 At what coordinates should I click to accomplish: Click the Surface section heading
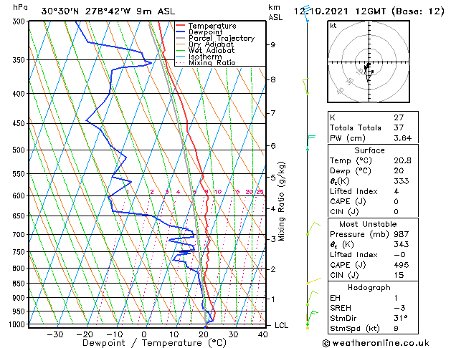(x=369, y=150)
